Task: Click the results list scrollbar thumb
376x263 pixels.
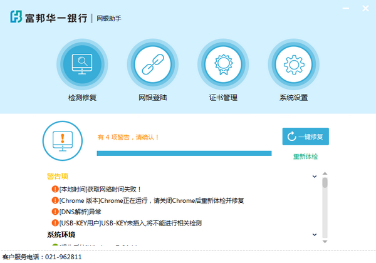Action: (x=325, y=183)
